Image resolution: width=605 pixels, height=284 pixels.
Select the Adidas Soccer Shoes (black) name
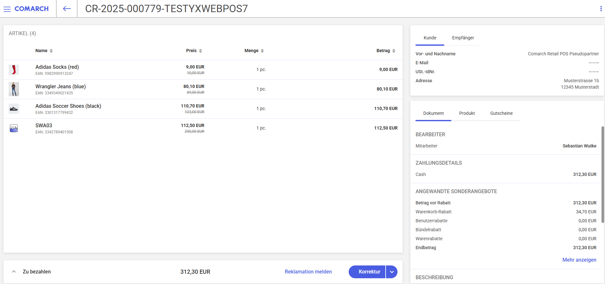click(68, 106)
